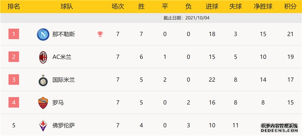Select the 罗马 team name
This screenshot has width=302, height=136.
click(x=58, y=103)
